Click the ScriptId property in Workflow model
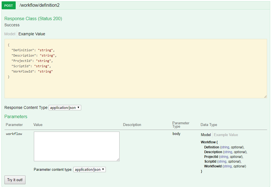The width and height of the screenshot is (271, 187). coord(210,161)
